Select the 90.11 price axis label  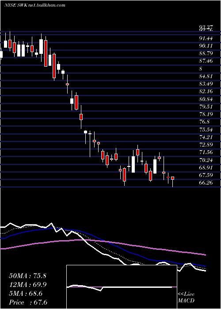[x=206, y=46]
